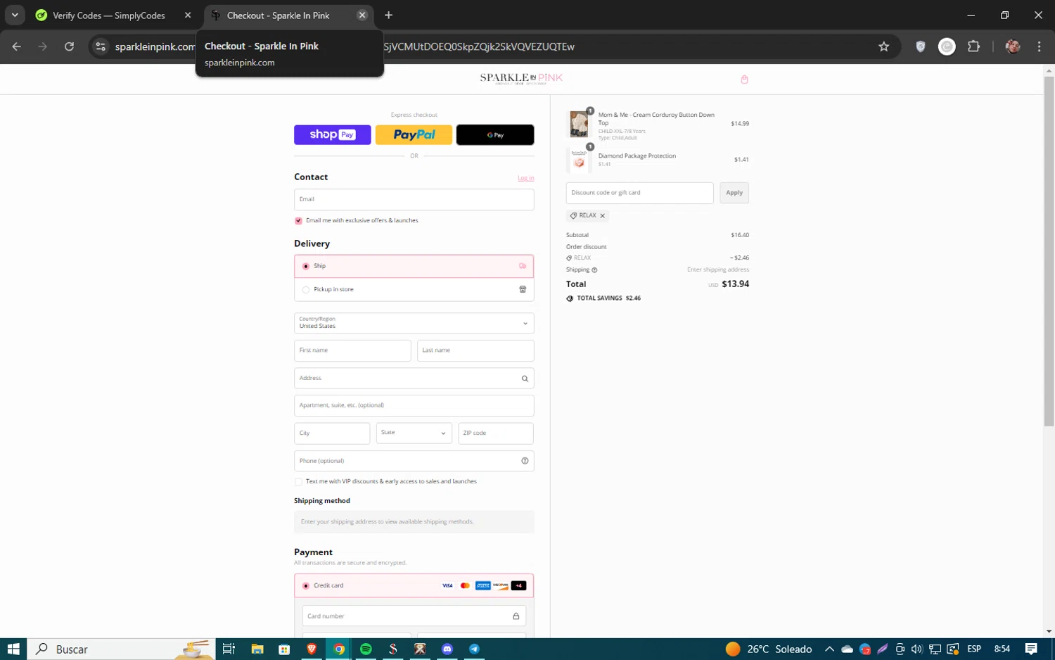
Task: Click the shipping info question icon
Action: [x=594, y=270]
